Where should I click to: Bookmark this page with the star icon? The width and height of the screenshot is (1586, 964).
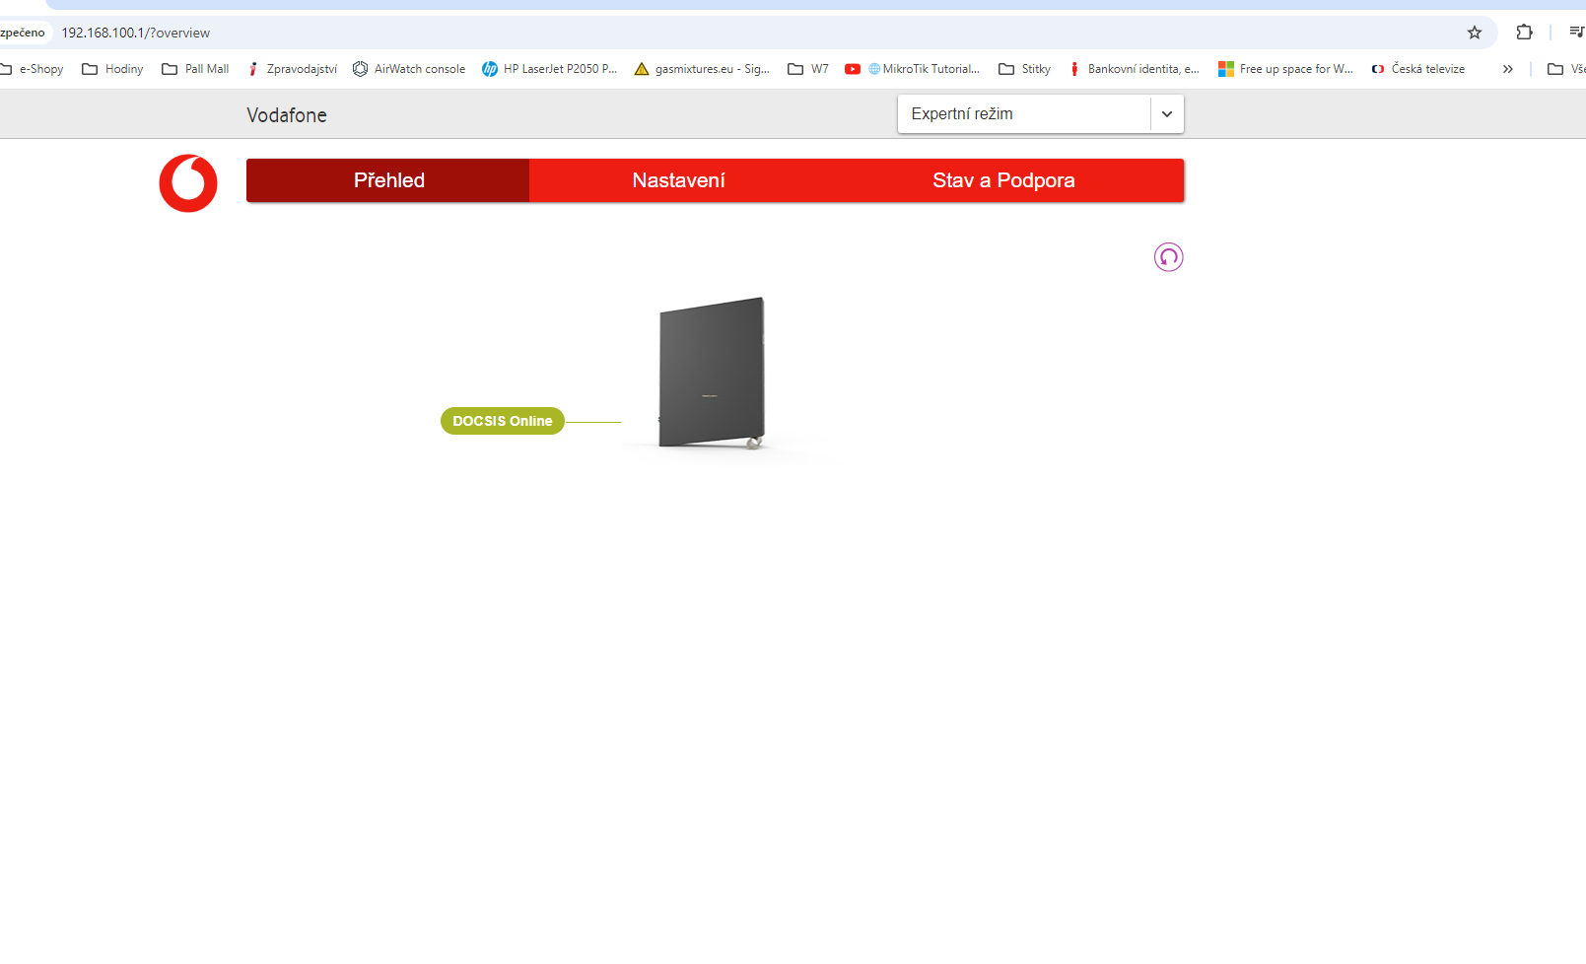coord(1474,33)
